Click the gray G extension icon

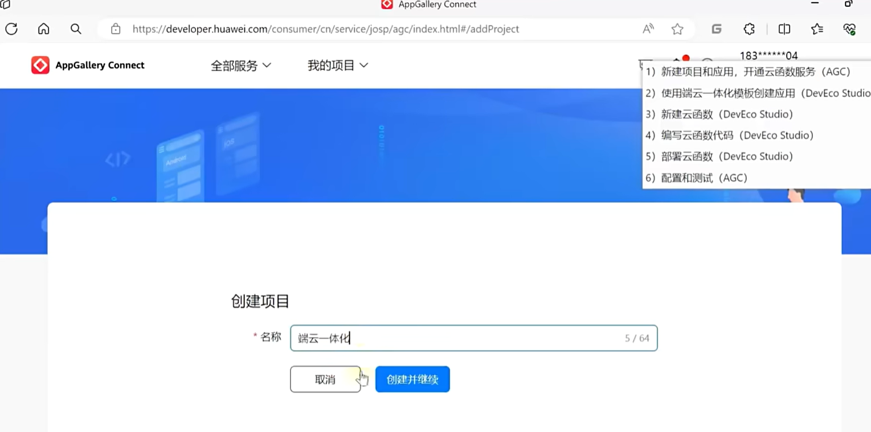point(717,29)
